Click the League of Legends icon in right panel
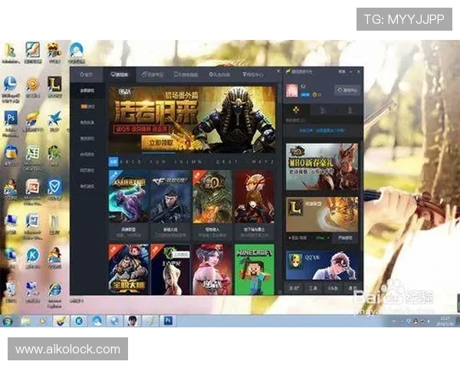The image size is (460, 368). [295, 208]
